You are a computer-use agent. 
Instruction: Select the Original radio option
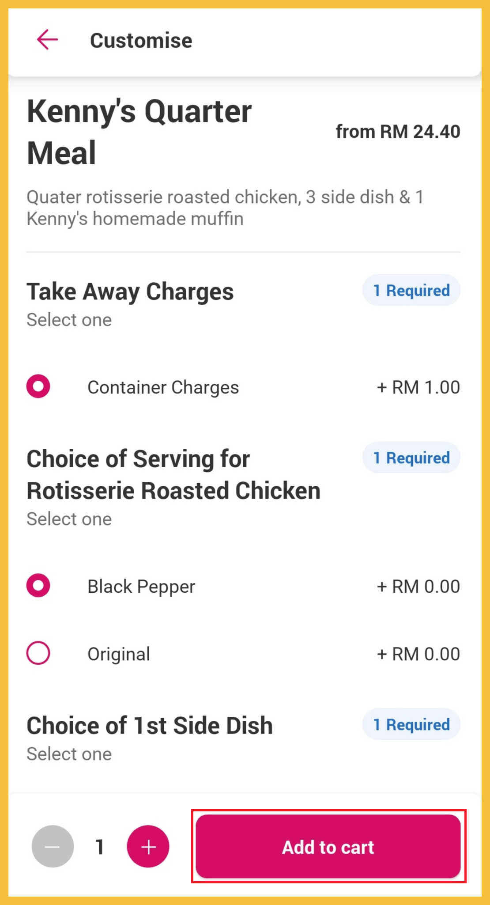pyautogui.click(x=38, y=653)
